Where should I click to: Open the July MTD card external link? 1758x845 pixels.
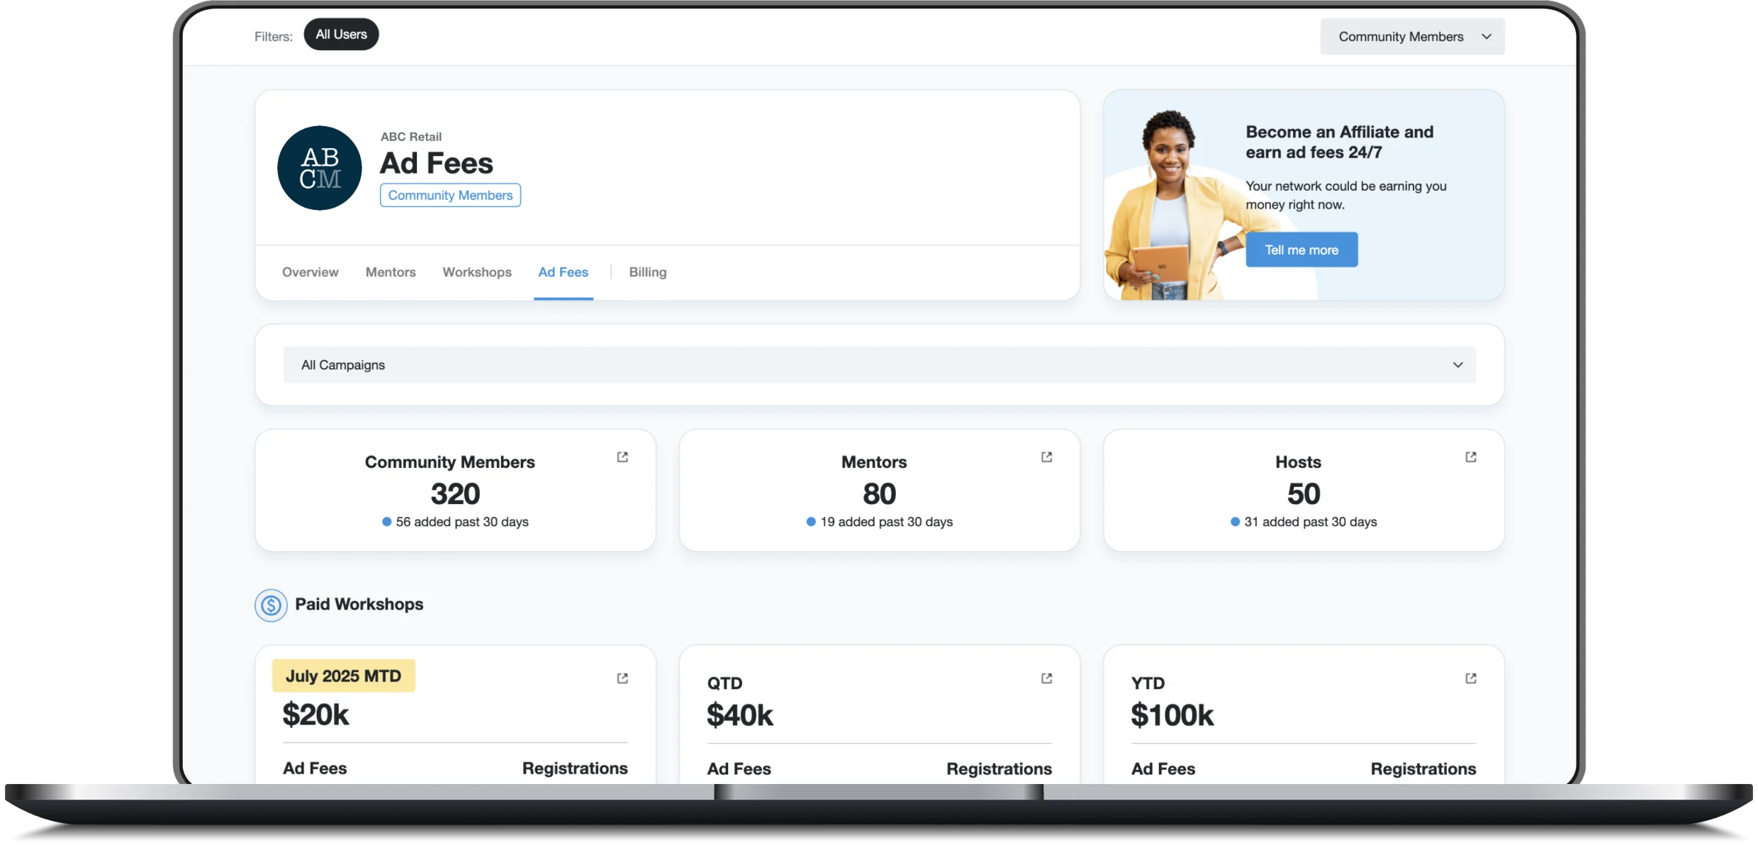click(x=622, y=678)
